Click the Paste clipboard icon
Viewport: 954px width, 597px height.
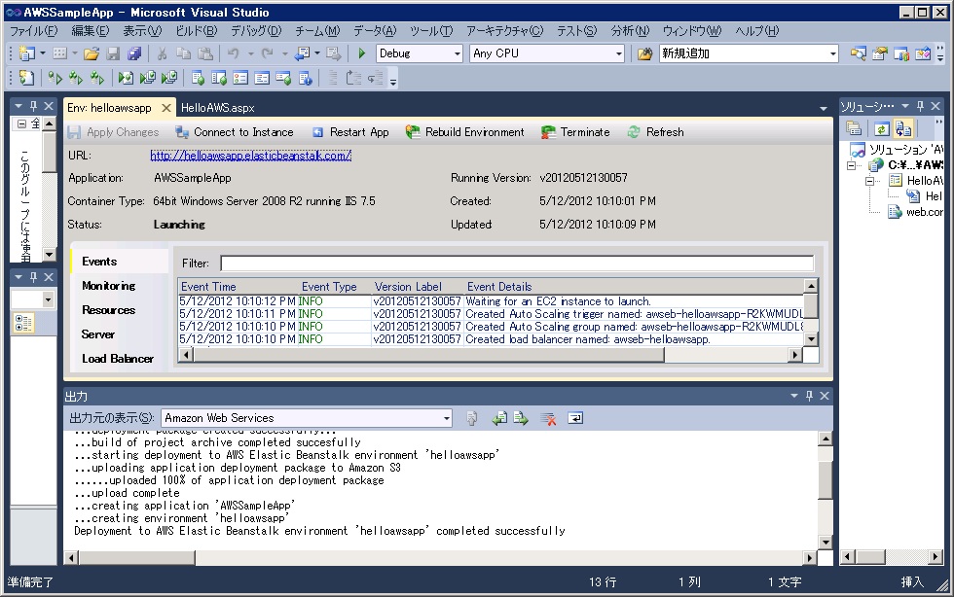(205, 53)
